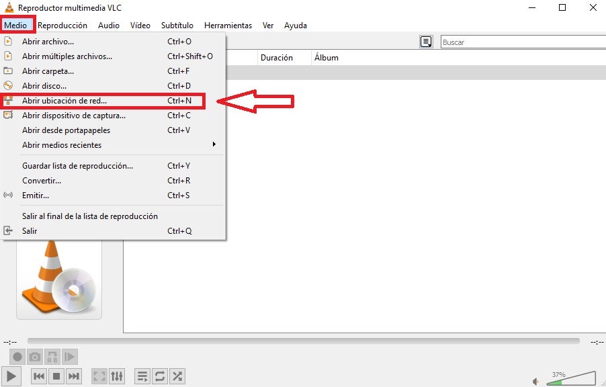Screen dimensions: 606x387
Task: Click the VLC cone album art thumbnail
Action: pos(58,279)
